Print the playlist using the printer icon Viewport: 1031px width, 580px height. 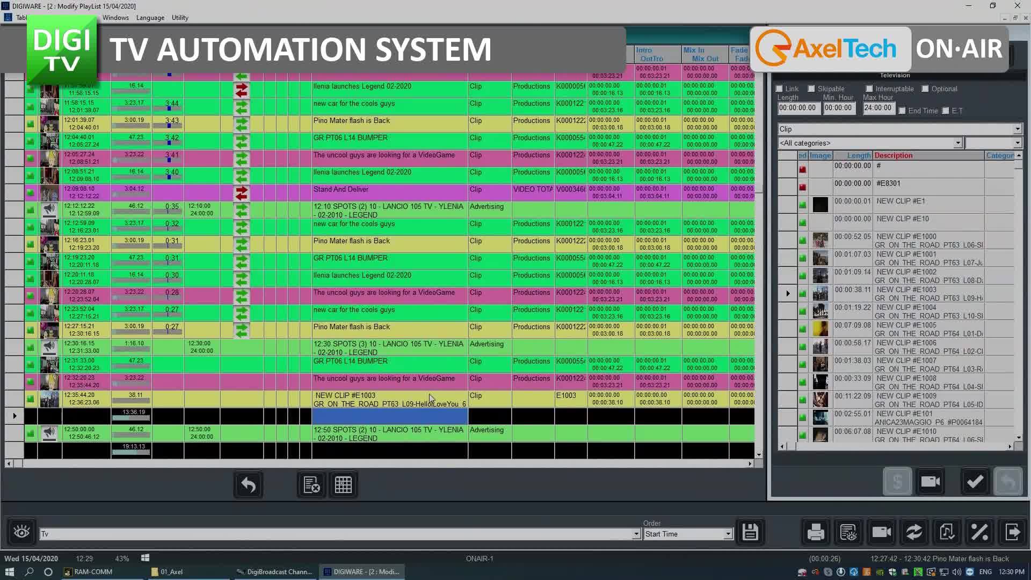click(816, 532)
